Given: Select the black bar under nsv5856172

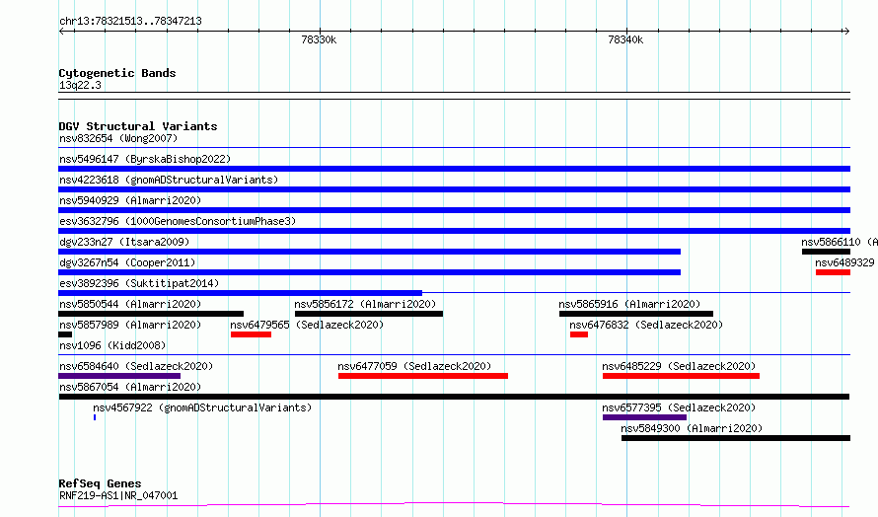Looking at the screenshot, I should 369,314.
